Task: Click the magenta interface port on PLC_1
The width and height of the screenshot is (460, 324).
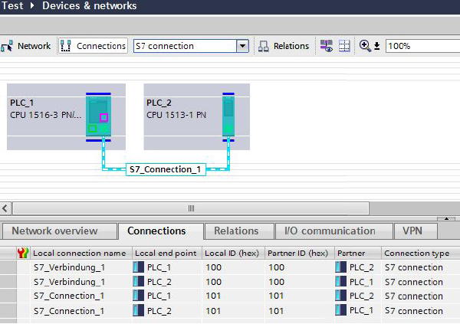Action: [x=103, y=118]
